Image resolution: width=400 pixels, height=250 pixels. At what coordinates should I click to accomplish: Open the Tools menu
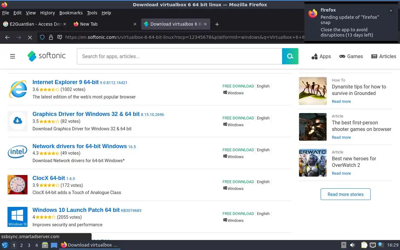click(x=92, y=13)
